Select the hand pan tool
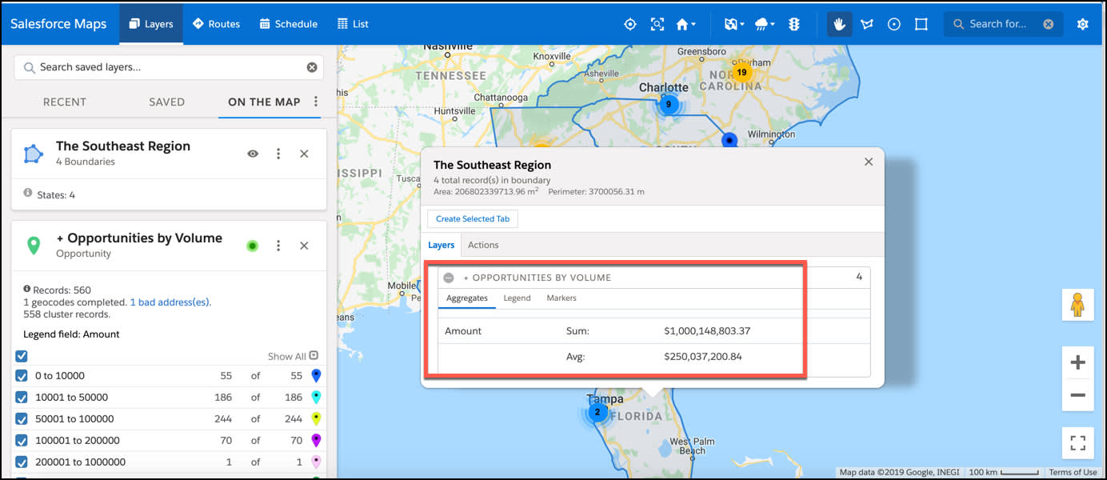1107x480 pixels. 840,24
